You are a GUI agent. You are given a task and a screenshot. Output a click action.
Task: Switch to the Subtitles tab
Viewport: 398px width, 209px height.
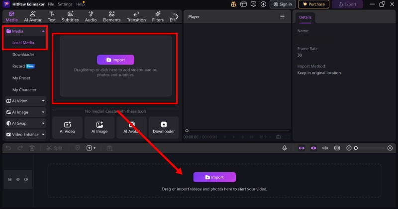(x=70, y=17)
